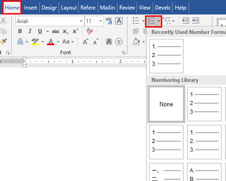
Task: Open highlight color dropdown arrow
Action: tap(42, 42)
